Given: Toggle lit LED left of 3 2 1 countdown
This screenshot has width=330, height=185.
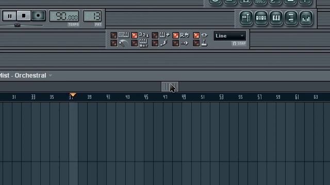Looking at the screenshot, I should 134,35.
